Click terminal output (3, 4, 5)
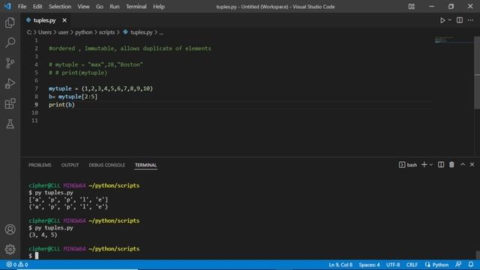The image size is (480, 270). [x=43, y=235]
